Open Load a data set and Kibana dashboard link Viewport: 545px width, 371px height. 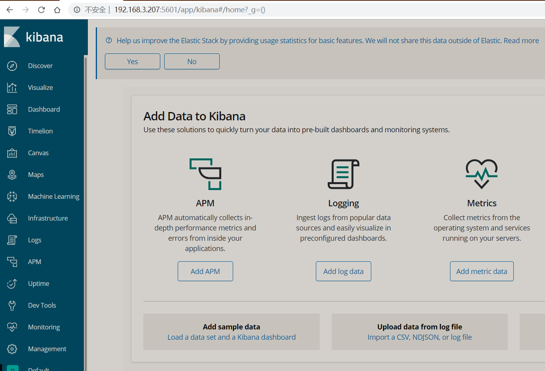[232, 337]
